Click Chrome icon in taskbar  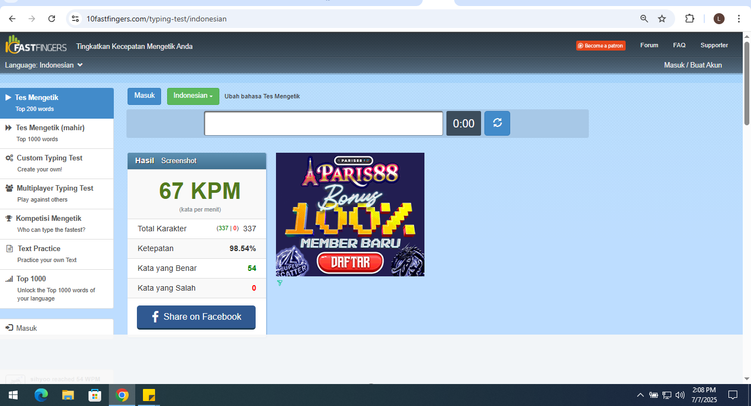tap(122, 395)
